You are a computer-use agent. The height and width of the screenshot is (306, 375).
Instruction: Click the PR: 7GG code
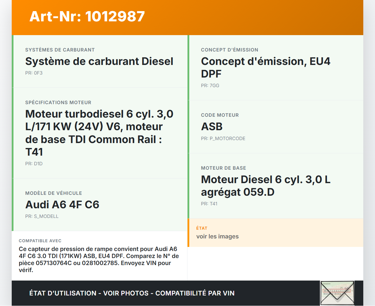point(210,86)
